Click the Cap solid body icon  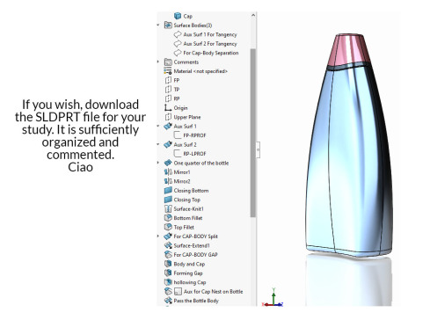178,16
